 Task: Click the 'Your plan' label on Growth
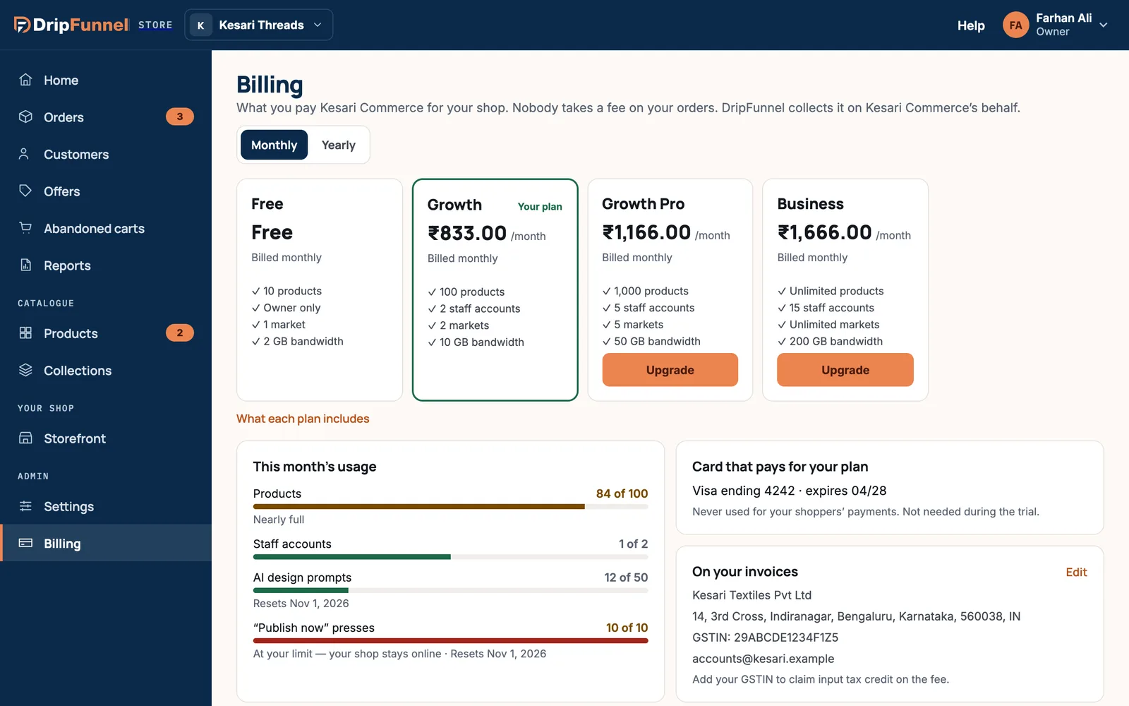[540, 206]
